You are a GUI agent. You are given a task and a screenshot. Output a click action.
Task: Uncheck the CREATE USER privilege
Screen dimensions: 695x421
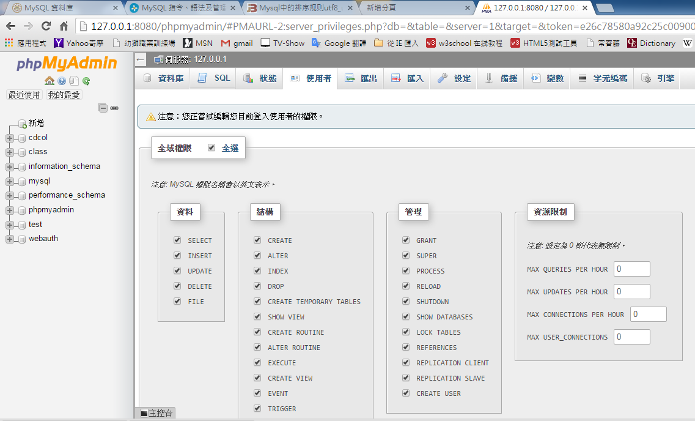click(405, 393)
